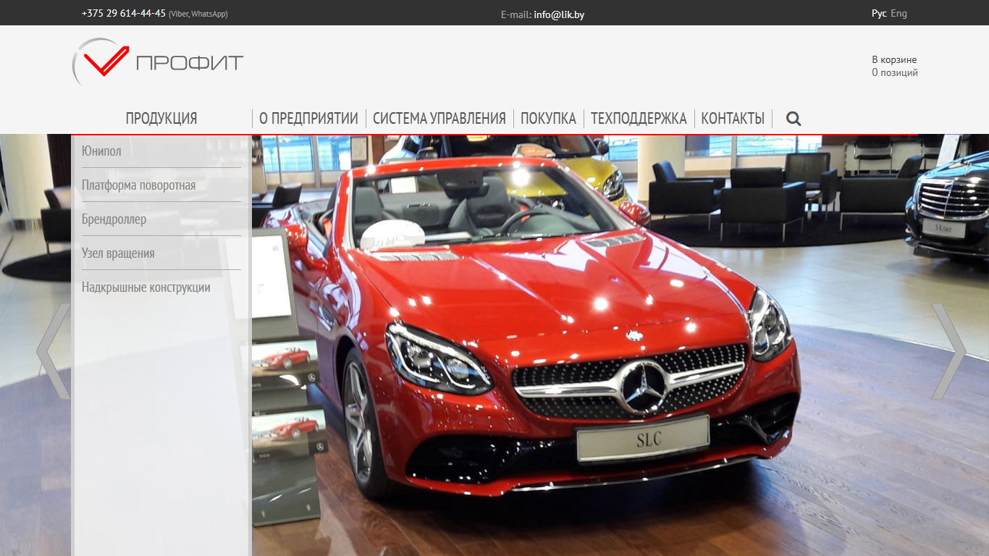989x556 pixels.
Task: Select Платформа поворотная category
Action: point(138,185)
